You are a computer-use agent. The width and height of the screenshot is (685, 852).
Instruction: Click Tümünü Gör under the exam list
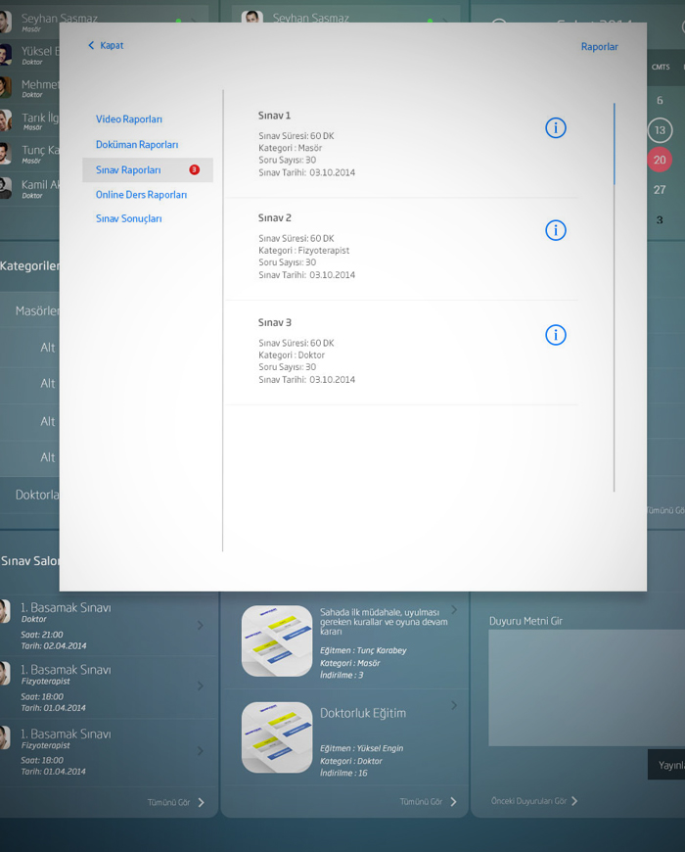pyautogui.click(x=176, y=802)
